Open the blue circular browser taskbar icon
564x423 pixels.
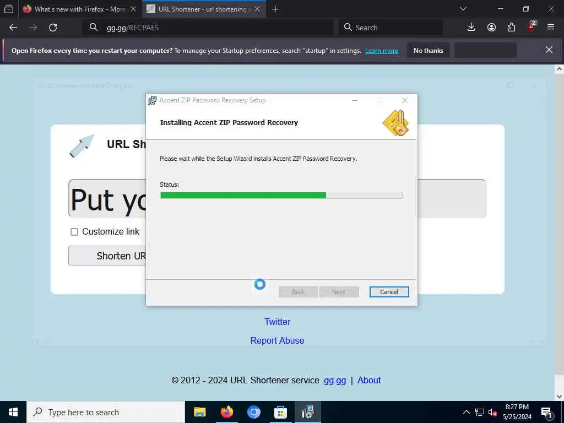pyautogui.click(x=253, y=412)
